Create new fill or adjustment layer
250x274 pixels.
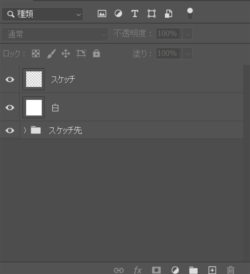175,270
